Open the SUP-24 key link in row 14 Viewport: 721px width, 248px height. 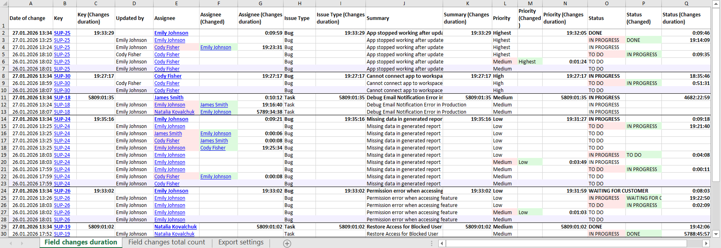click(x=62, y=119)
